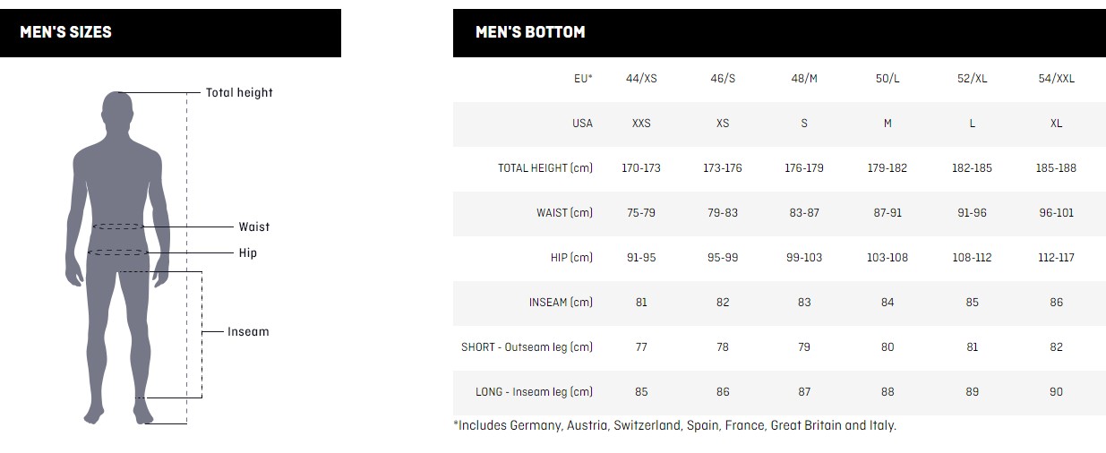Click the 179-182 total height value
This screenshot has height=453, width=1106.
click(887, 168)
